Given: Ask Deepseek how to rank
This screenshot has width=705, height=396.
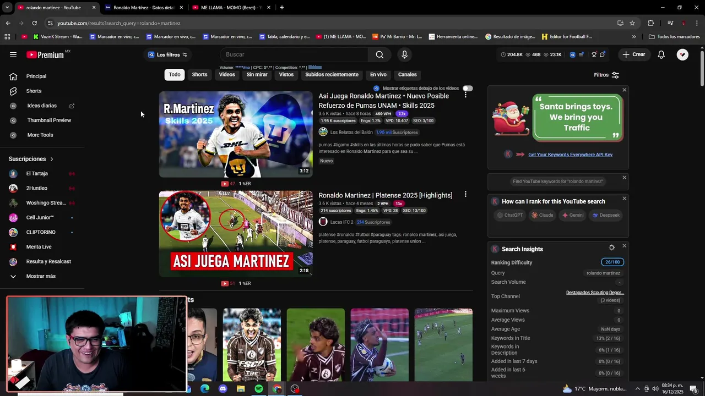Looking at the screenshot, I should pyautogui.click(x=606, y=215).
